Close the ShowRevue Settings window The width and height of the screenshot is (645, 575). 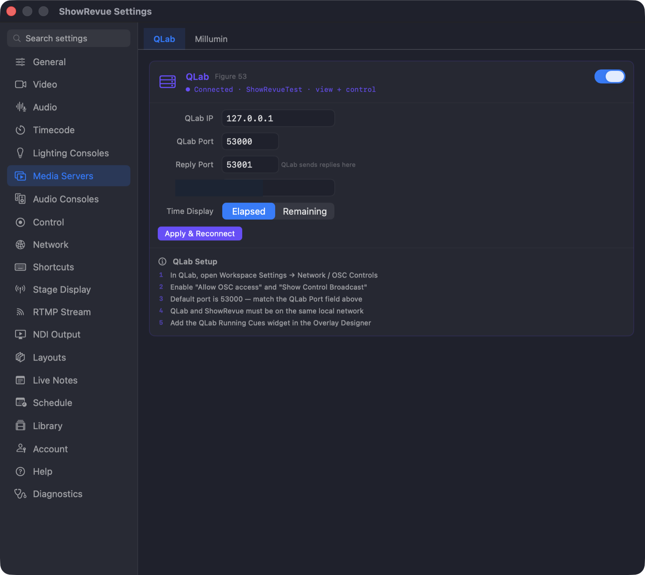[x=11, y=11]
